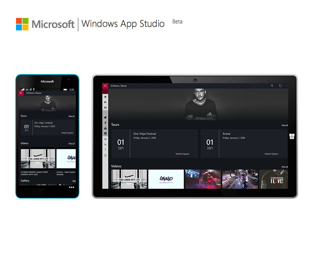This screenshot has height=260, width=315.
Task: Click View all next to tablet Tours
Action: 284,126
